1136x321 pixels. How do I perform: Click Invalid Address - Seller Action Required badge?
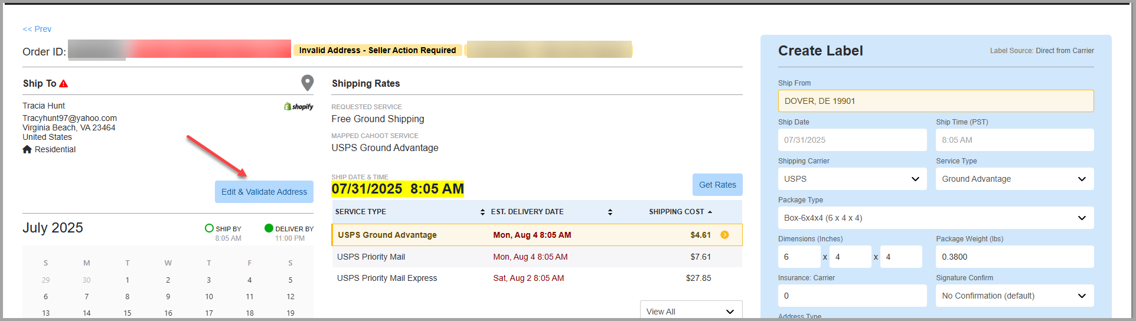point(377,50)
